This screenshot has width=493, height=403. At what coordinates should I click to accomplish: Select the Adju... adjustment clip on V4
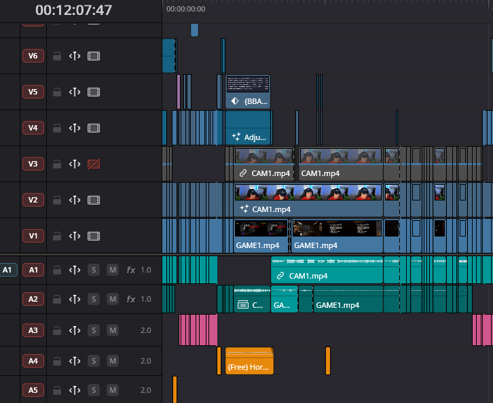(248, 128)
